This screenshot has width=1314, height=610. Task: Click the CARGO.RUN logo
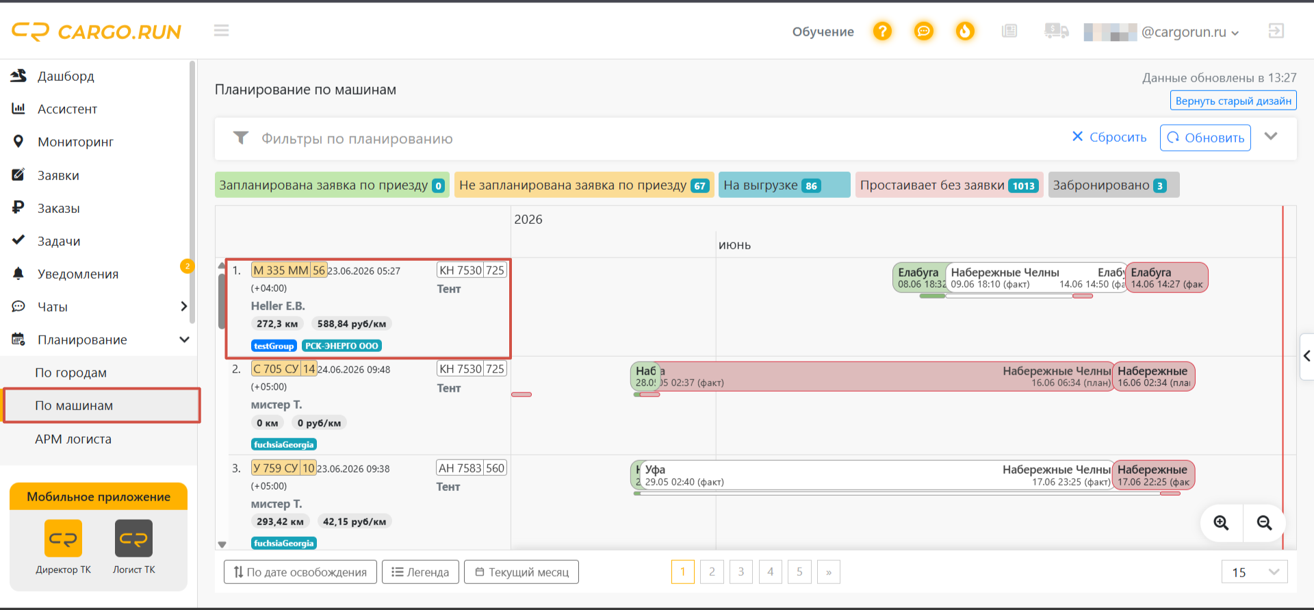[x=96, y=31]
